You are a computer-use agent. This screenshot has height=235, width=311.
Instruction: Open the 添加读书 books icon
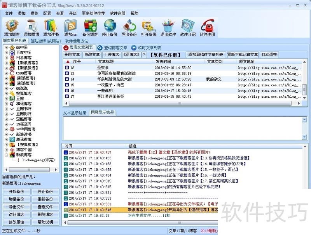pos(51,28)
